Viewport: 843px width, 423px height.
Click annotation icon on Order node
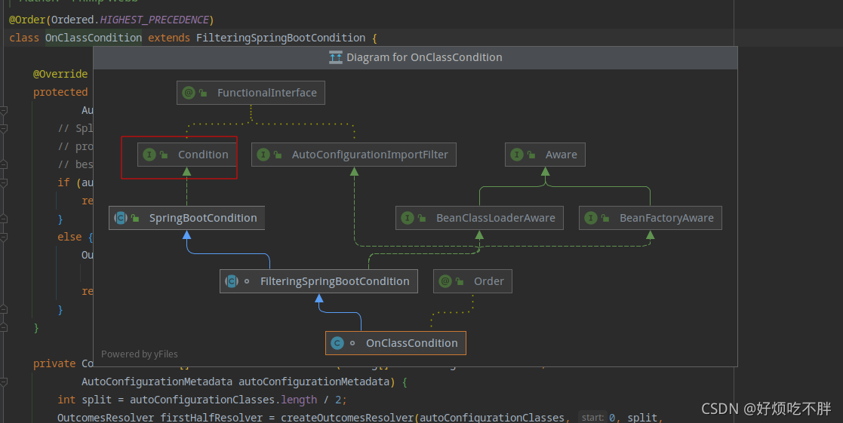coord(445,281)
